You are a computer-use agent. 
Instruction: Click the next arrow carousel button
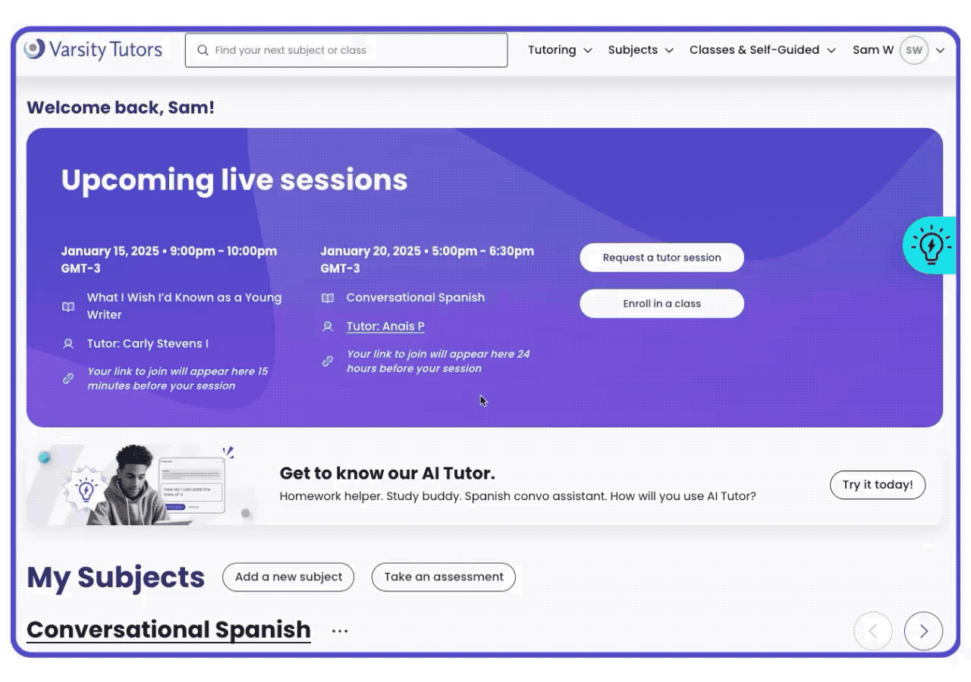coord(923,630)
